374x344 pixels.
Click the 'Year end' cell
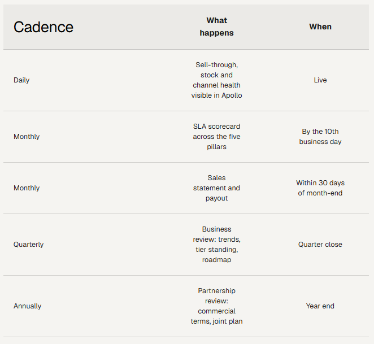point(320,306)
